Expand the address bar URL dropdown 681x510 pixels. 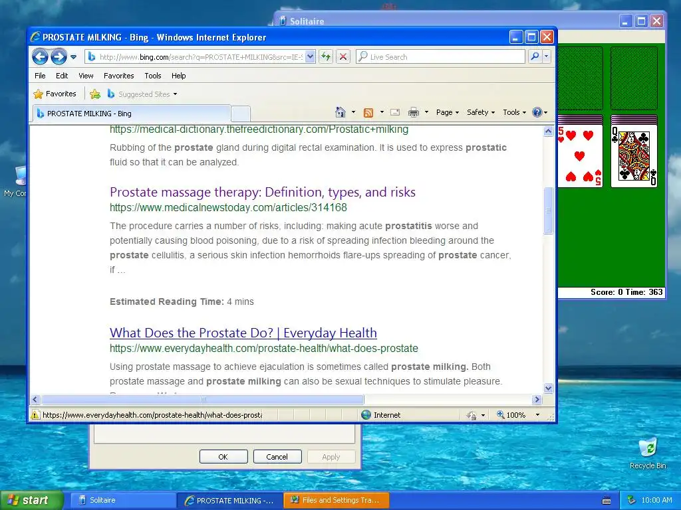click(310, 57)
